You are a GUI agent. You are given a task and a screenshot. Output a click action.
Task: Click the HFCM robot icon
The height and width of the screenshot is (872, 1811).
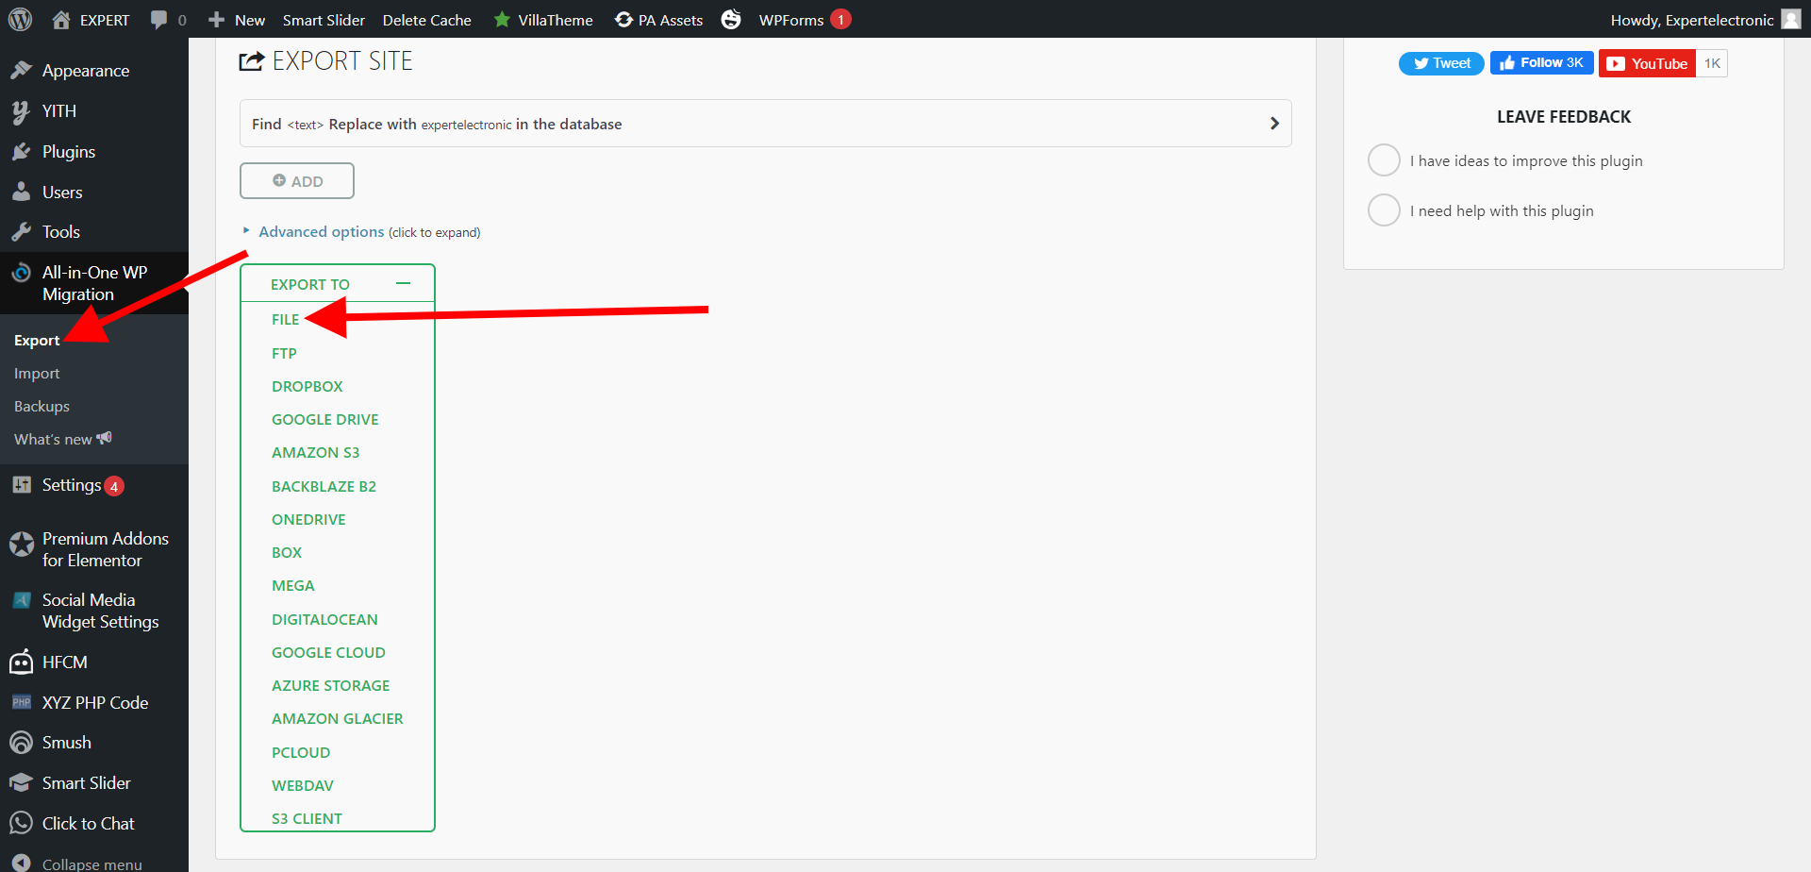point(21,662)
